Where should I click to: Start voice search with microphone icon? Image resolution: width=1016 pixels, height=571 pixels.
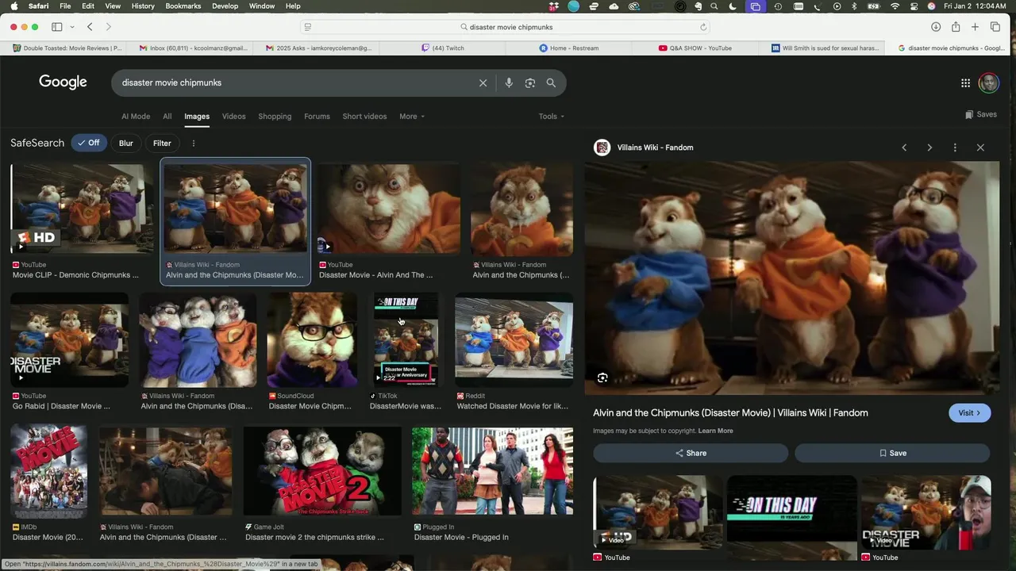pyautogui.click(x=509, y=82)
